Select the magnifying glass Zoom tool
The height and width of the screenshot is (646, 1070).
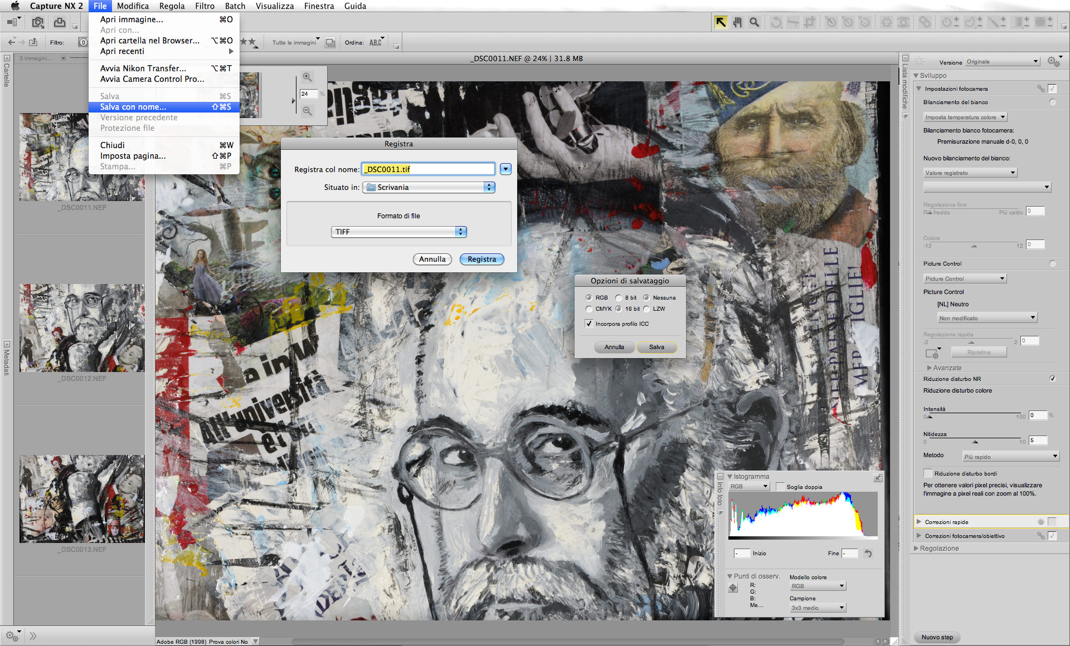(x=755, y=22)
